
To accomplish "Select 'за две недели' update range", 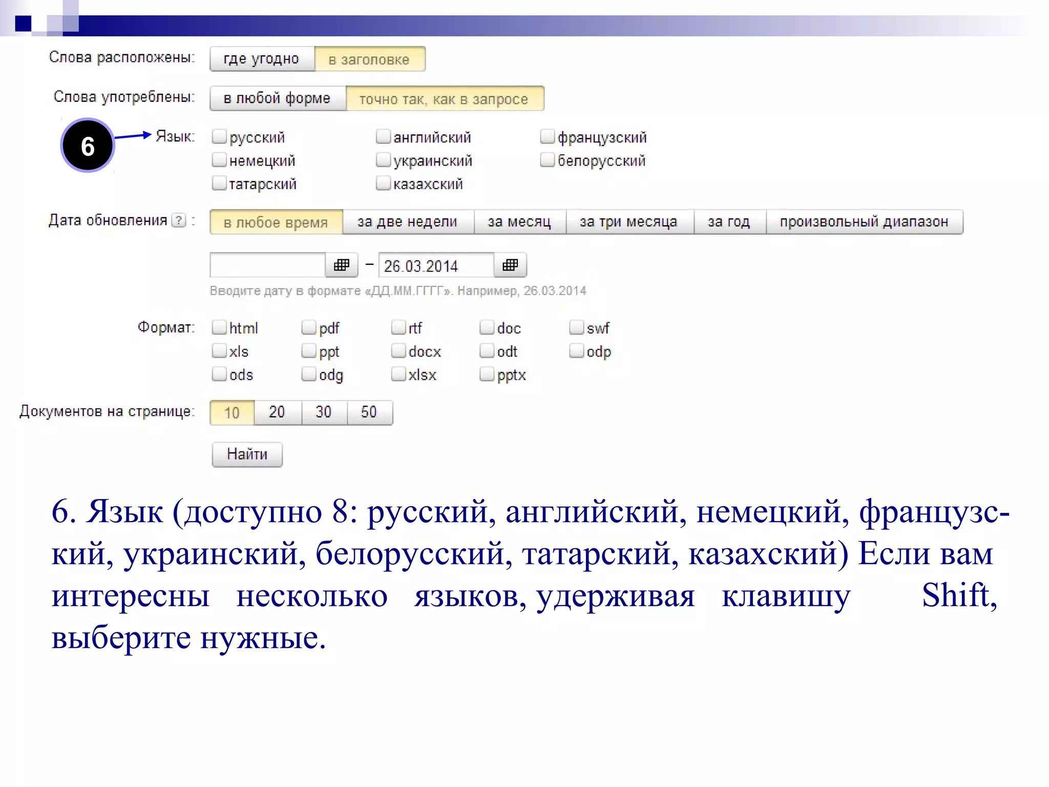I will 408,222.
